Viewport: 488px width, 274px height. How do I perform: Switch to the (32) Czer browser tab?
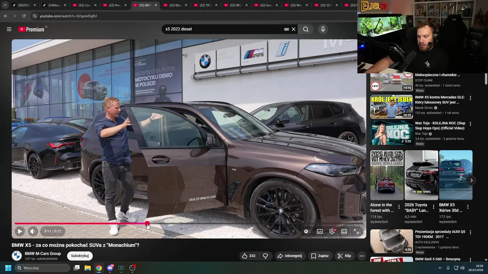coord(84,5)
